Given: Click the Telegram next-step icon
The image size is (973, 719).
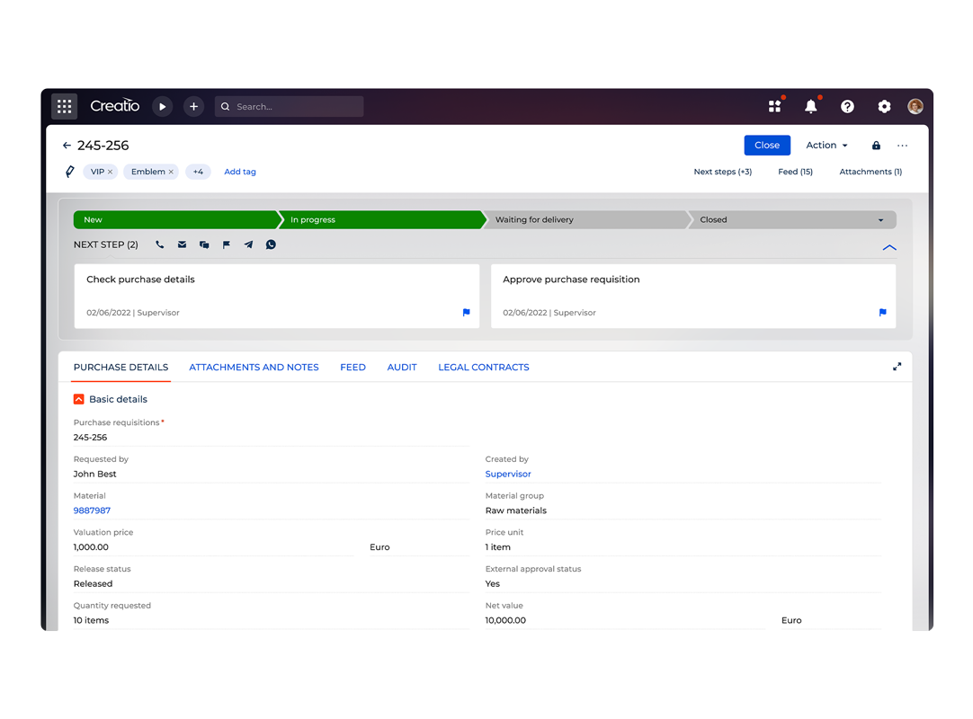Looking at the screenshot, I should (248, 244).
